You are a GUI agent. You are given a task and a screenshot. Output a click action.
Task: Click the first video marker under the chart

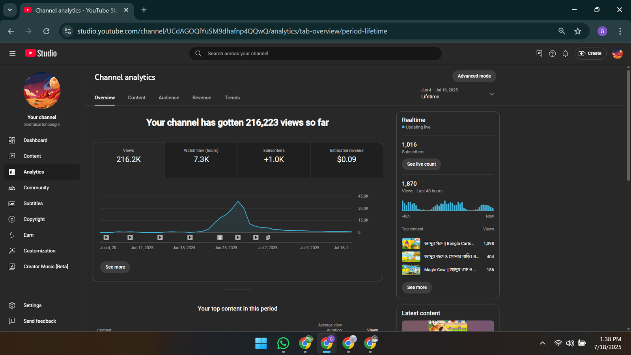106,237
